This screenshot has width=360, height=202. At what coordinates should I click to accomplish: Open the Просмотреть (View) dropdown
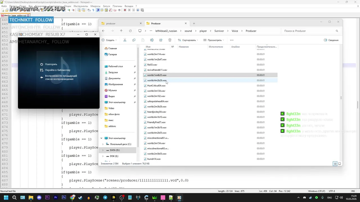point(213,40)
